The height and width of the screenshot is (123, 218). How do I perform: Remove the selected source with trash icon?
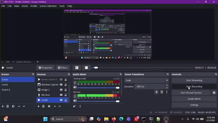[x=43, y=106]
